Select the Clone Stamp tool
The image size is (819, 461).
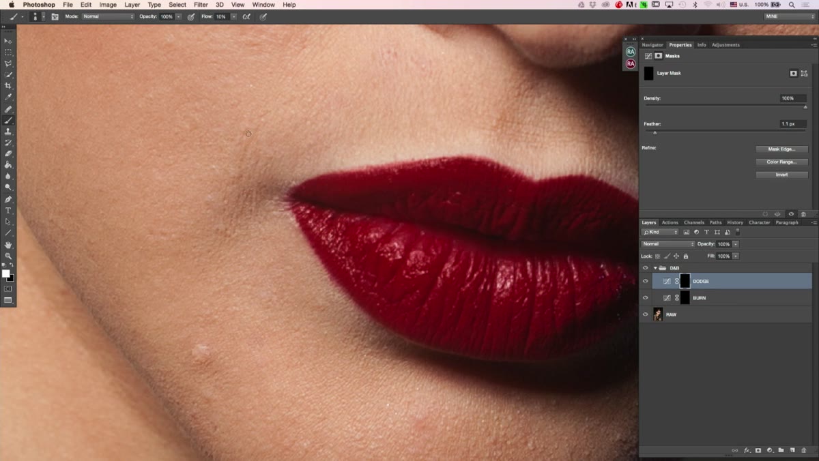(x=8, y=132)
